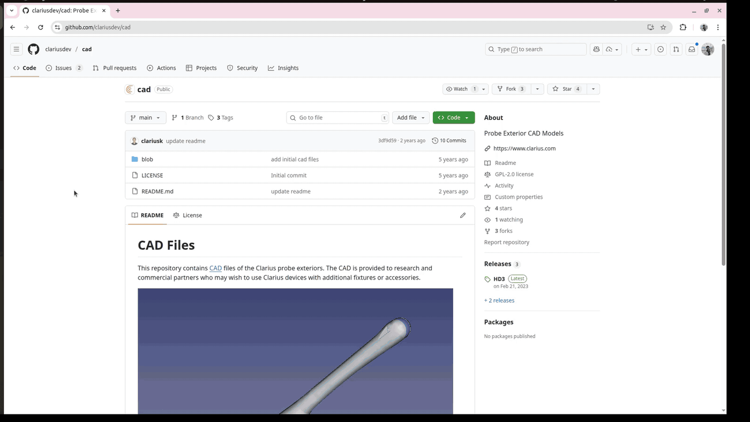The image size is (750, 422).
Task: Click the page vertical scrollbar
Action: click(723, 155)
